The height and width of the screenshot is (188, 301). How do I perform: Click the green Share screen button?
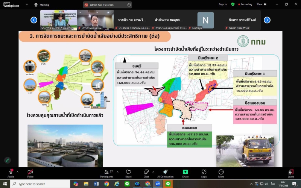185,173
